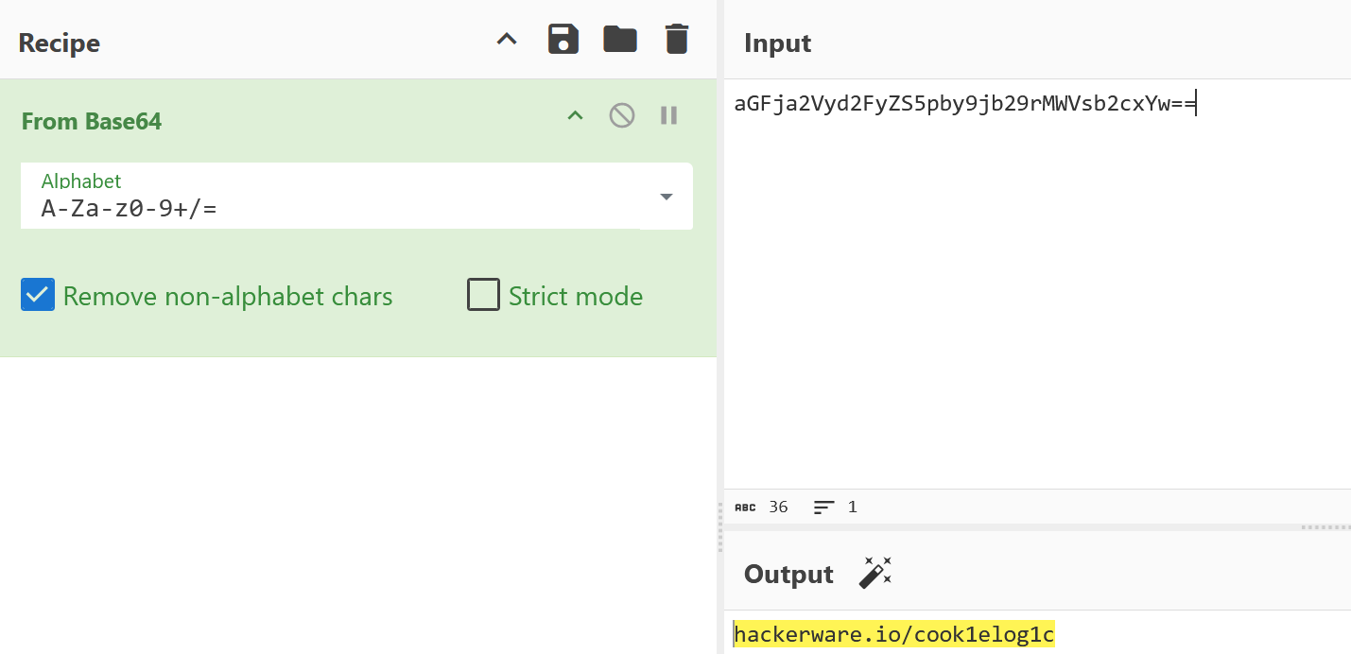Click into the Input text area
Image resolution: width=1351 pixels, height=654 pixels.
[1037, 284]
